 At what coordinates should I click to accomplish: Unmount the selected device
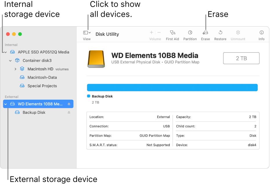(238, 34)
